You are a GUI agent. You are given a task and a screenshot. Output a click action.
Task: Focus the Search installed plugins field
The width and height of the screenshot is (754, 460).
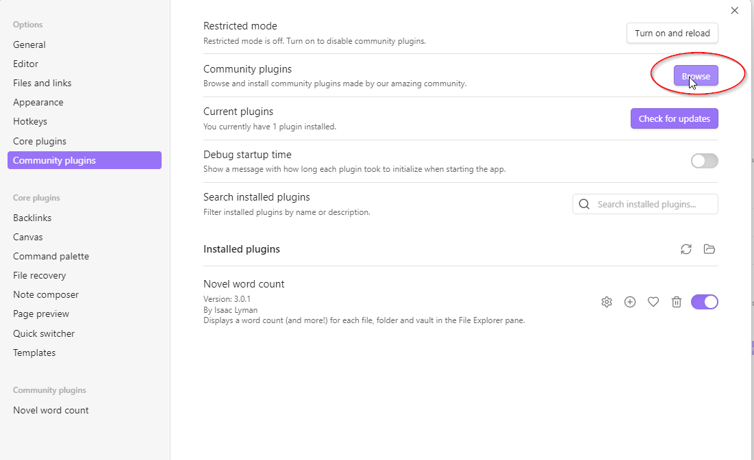click(654, 204)
